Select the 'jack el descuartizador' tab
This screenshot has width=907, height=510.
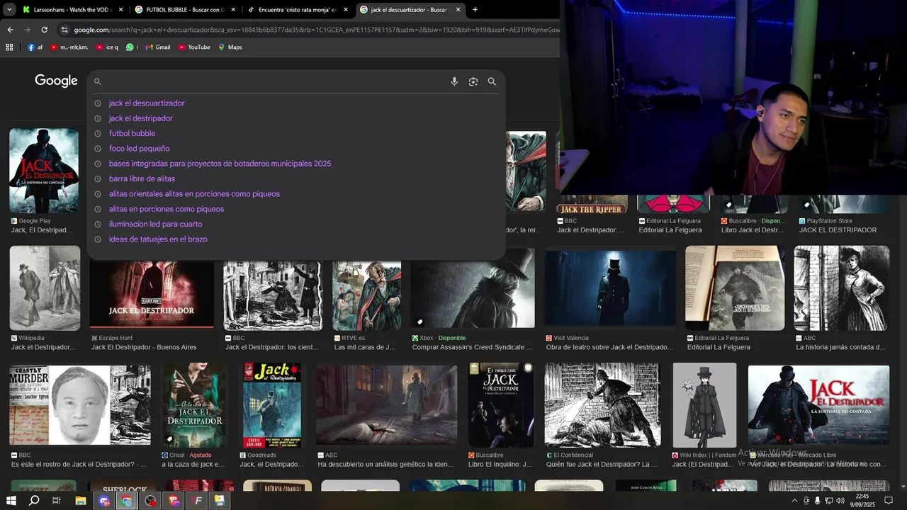tap(410, 10)
